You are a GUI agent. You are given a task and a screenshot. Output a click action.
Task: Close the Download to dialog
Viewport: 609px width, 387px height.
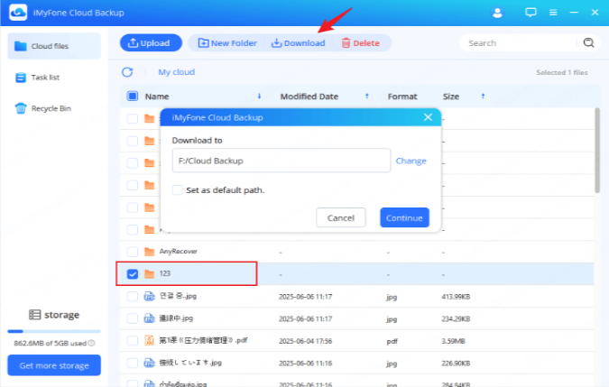428,117
